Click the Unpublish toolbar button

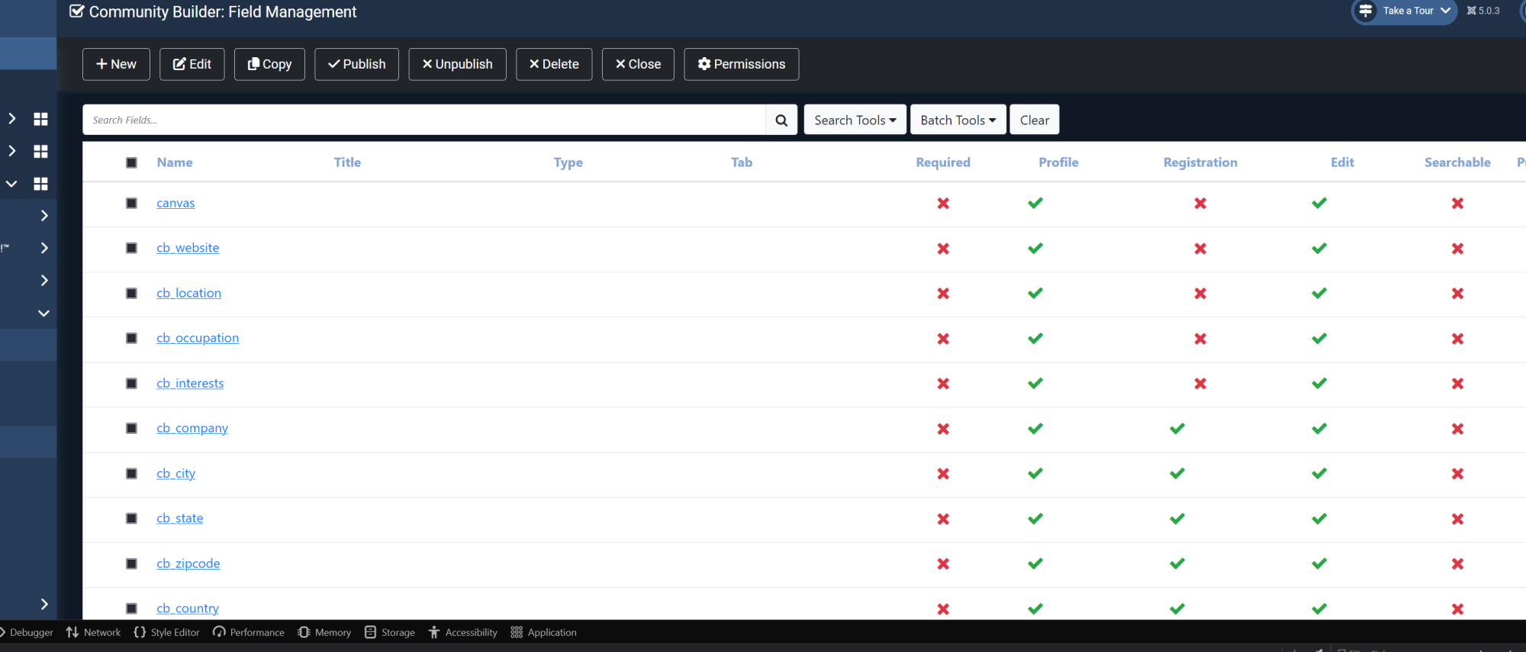pyautogui.click(x=457, y=64)
